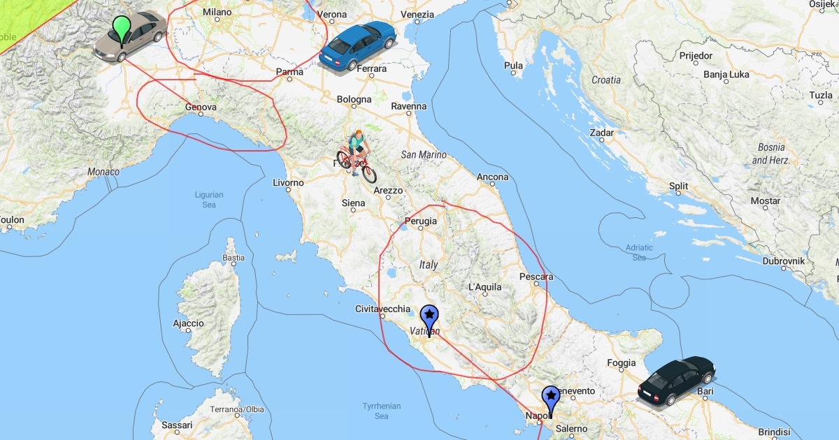Screen dimensions: 839x440
Task: Click the Ancona city label
Action: click(x=493, y=177)
